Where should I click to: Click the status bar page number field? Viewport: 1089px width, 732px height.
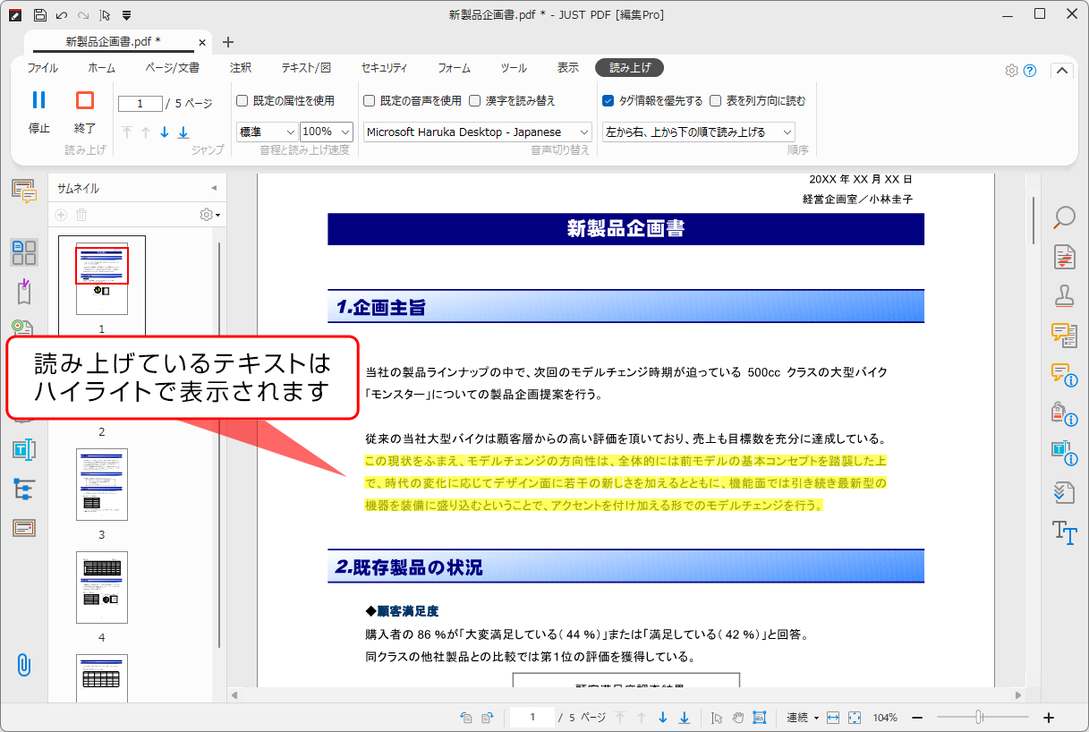(532, 718)
